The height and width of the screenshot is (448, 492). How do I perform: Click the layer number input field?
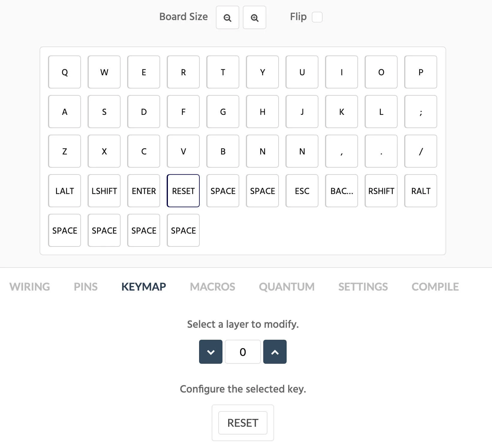pos(243,352)
